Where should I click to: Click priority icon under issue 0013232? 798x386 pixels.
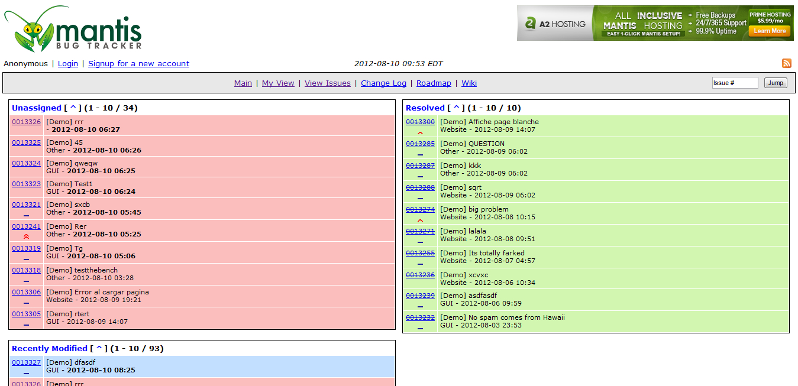coord(421,329)
